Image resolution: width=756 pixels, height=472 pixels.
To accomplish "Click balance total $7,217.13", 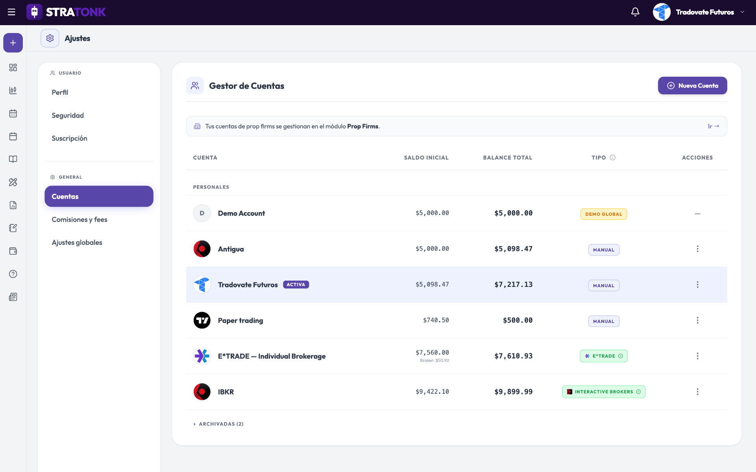I will (513, 285).
